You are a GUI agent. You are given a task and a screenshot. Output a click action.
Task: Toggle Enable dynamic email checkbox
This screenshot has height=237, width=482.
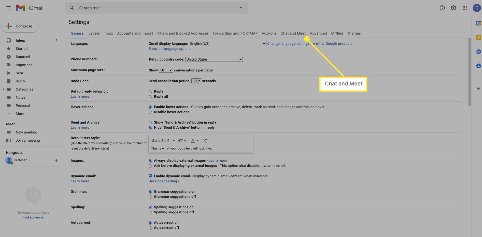[x=150, y=176]
